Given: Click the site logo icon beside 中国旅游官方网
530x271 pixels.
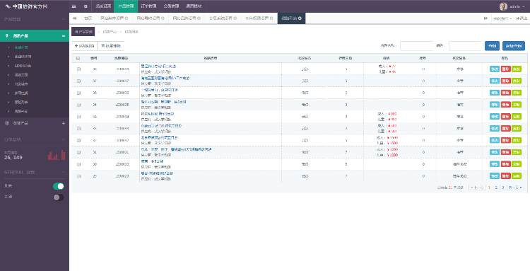Looking at the screenshot, I should point(8,6).
